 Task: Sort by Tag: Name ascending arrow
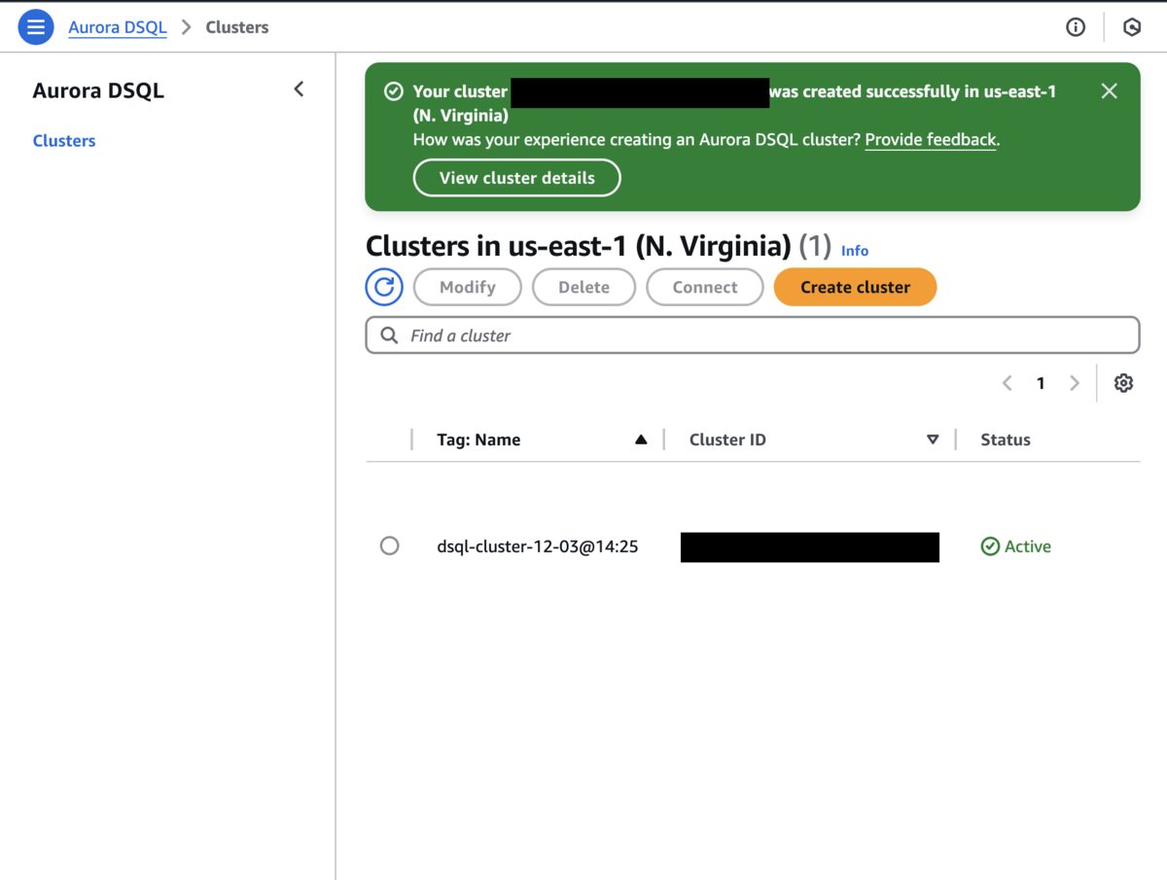tap(641, 440)
